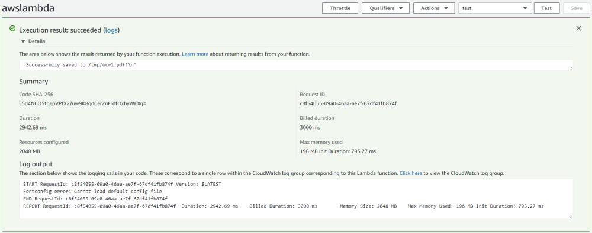592x233 pixels.
Task: Click the Request ID value in Summary
Action: (x=348, y=103)
